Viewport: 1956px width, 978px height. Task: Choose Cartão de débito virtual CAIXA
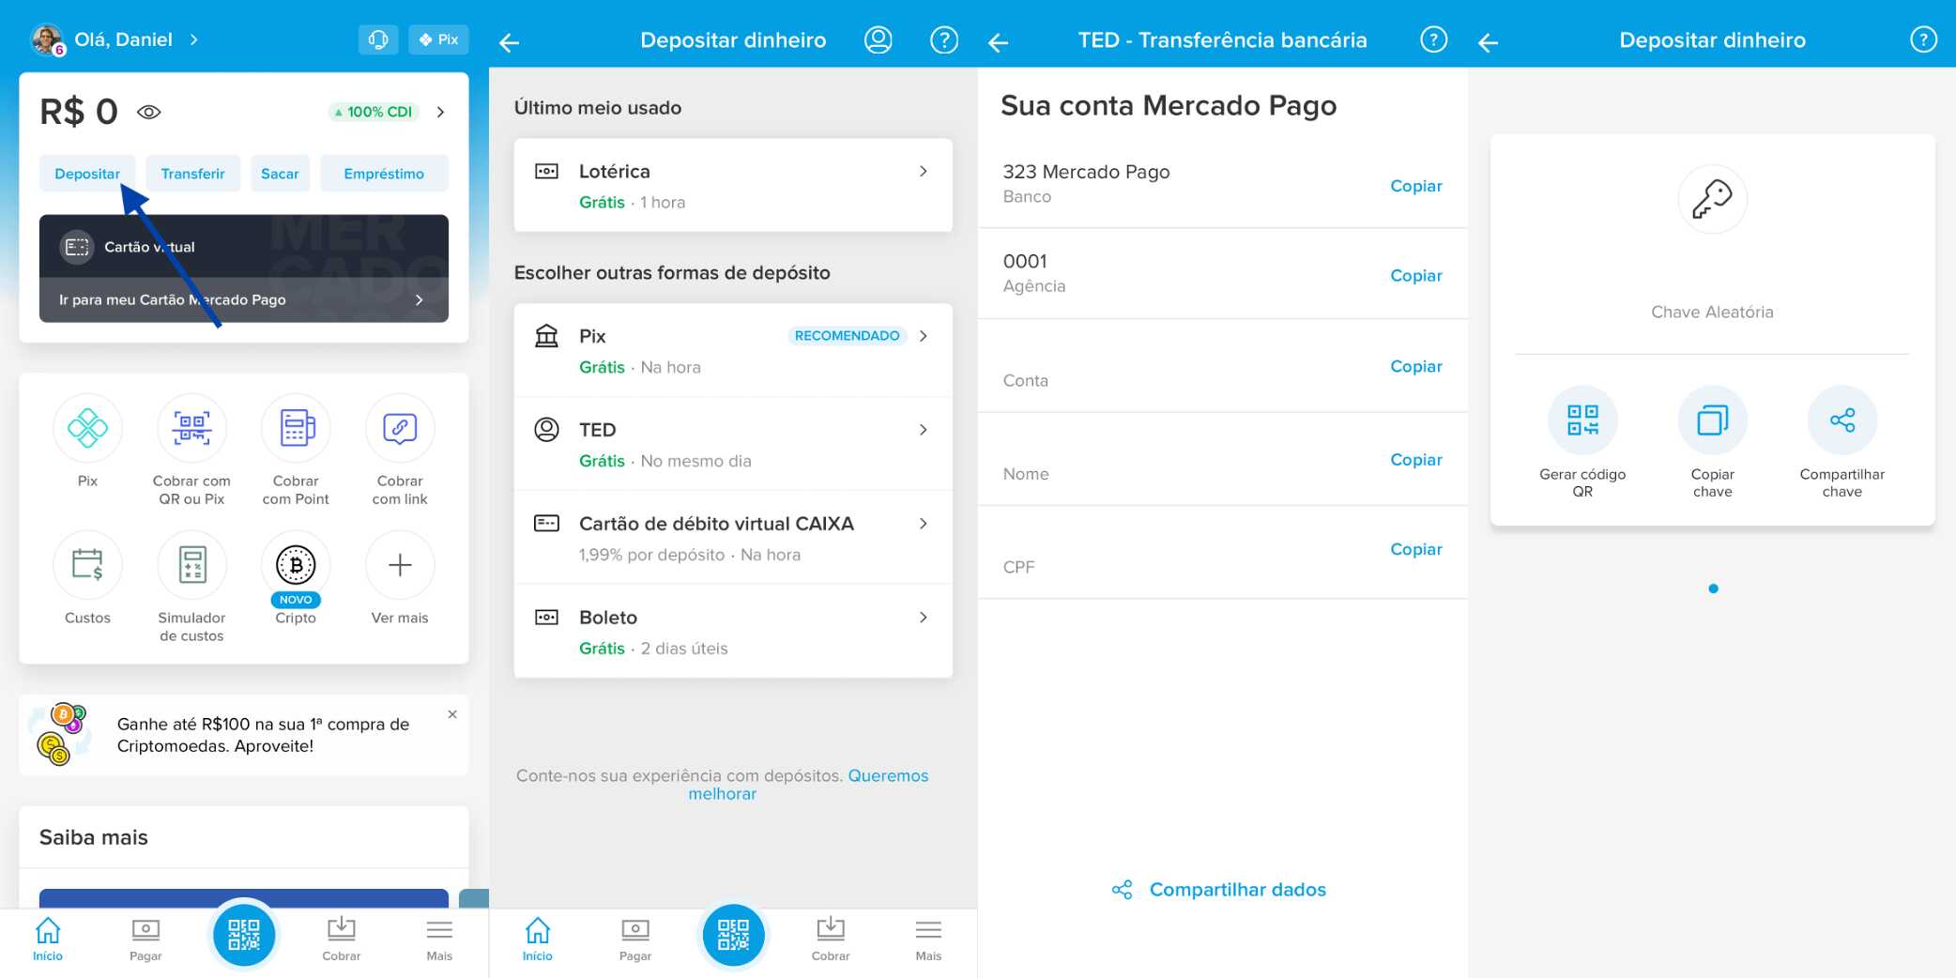point(733,538)
